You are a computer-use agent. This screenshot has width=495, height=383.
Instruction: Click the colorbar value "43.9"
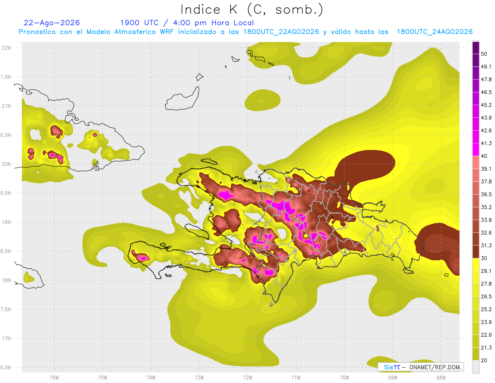tap(486, 118)
